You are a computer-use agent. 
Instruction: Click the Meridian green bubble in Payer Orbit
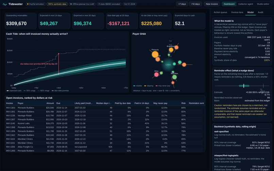pyautogui.click(x=174, y=77)
